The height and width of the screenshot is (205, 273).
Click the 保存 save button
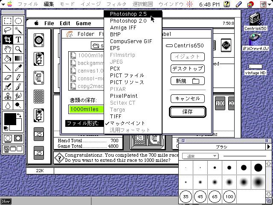tap(188, 112)
